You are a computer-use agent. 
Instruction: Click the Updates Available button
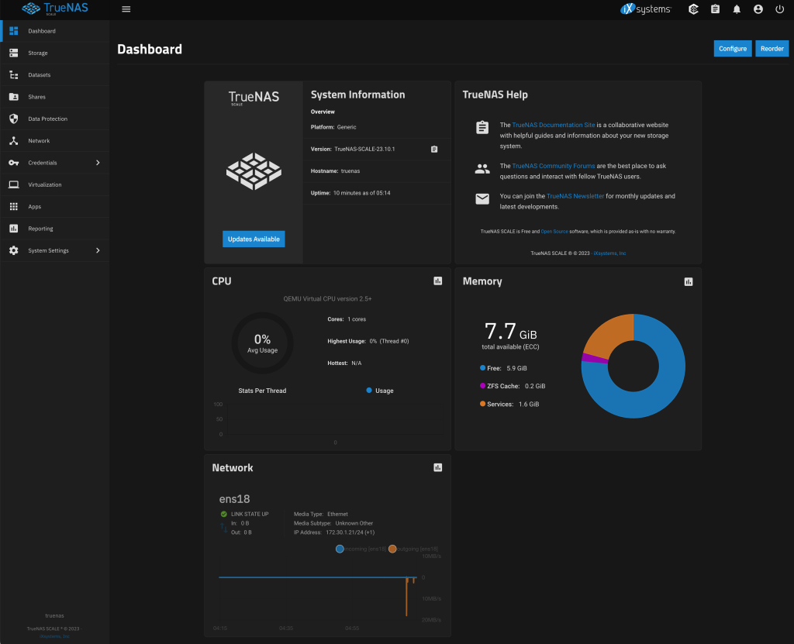coord(254,239)
